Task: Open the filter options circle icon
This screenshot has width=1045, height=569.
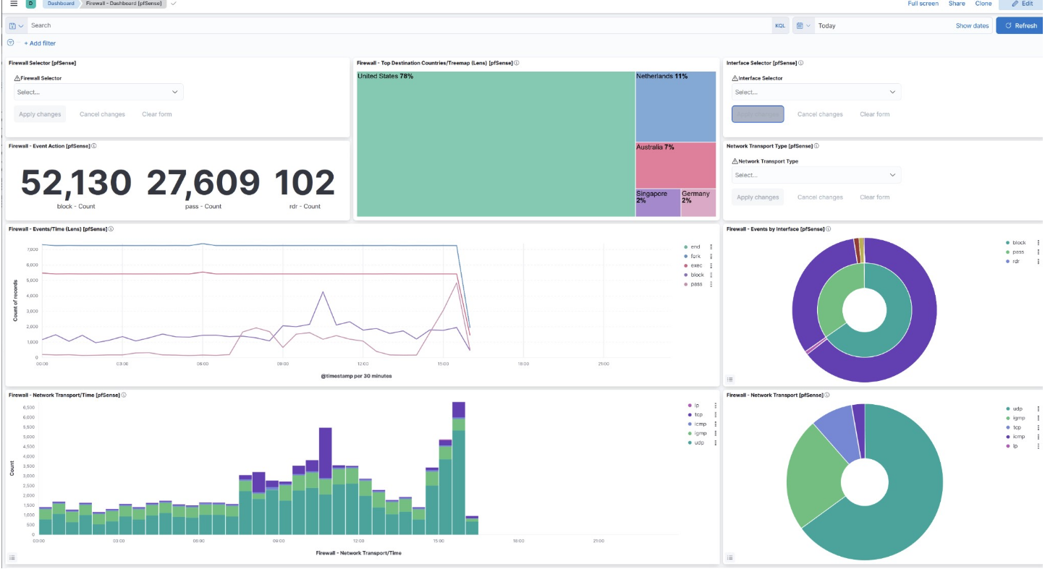Action: (x=11, y=43)
